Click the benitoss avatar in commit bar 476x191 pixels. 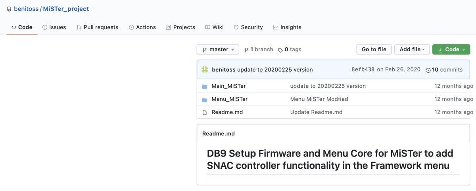tap(205, 69)
